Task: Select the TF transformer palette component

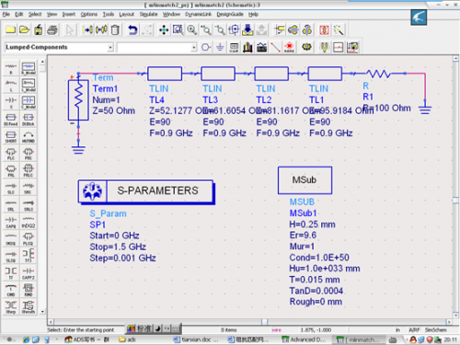Action: coord(11,272)
